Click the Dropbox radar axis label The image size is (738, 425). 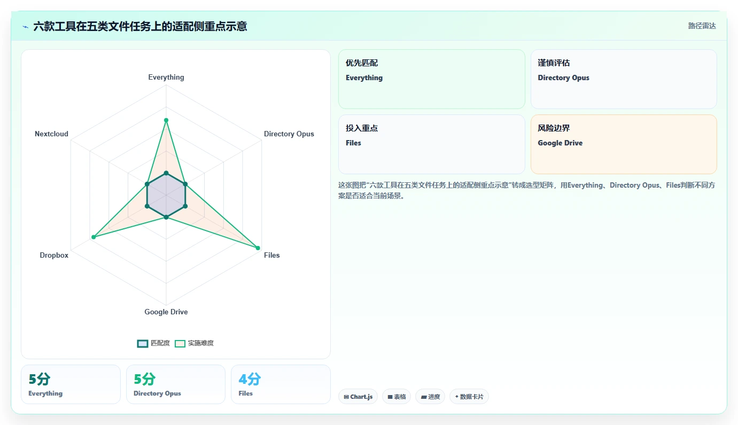pos(54,255)
